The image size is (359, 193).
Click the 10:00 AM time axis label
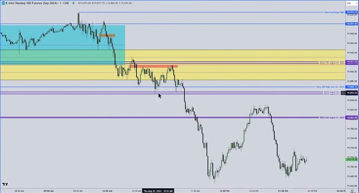[x=107, y=191]
